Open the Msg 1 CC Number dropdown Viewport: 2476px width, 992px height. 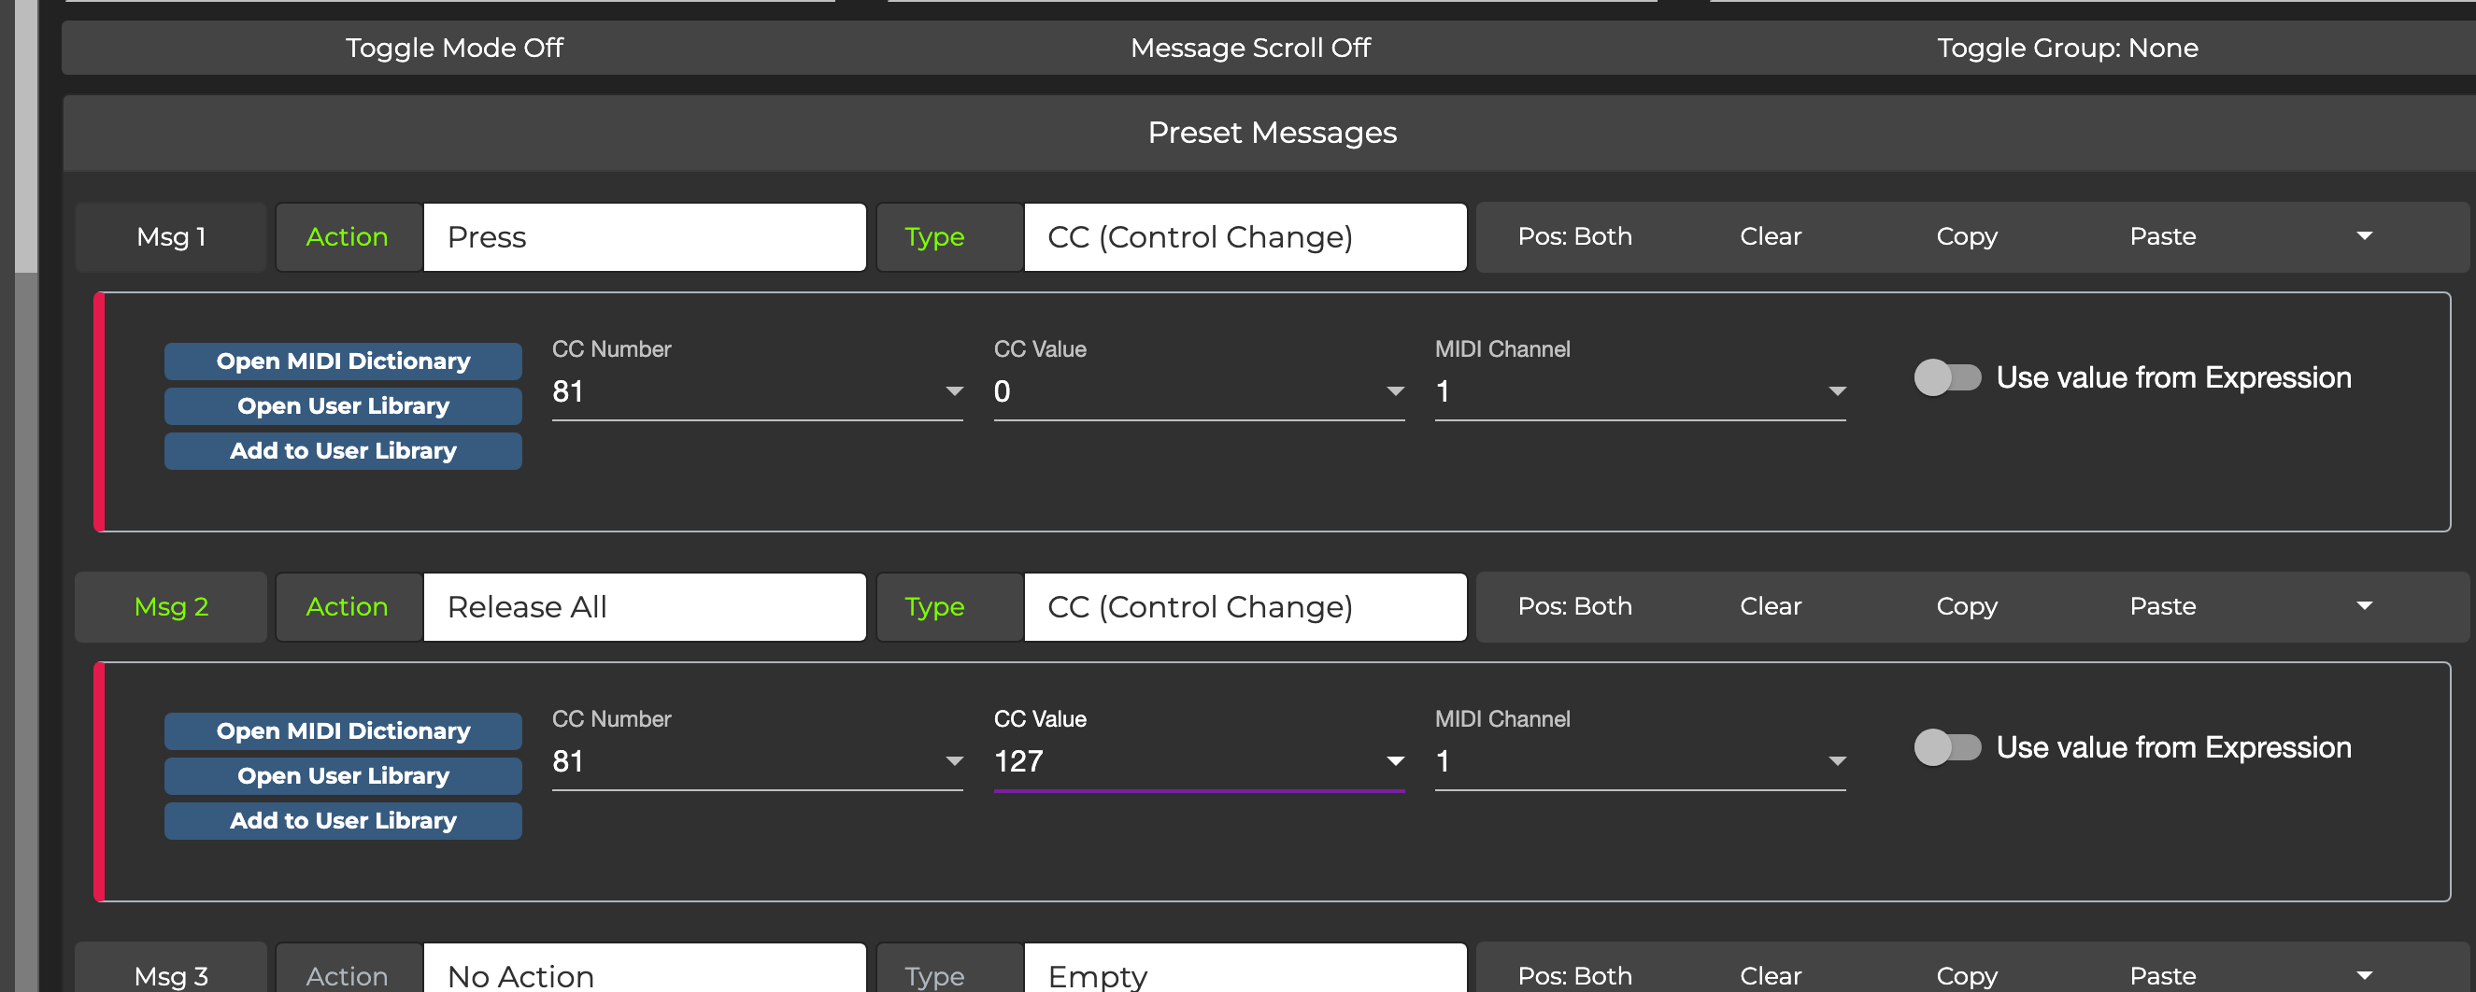(953, 392)
